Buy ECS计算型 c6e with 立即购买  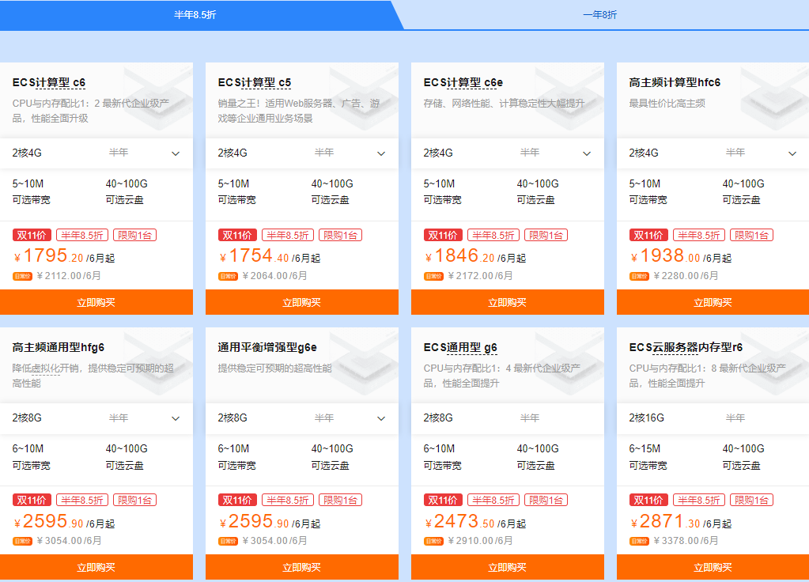coord(508,302)
